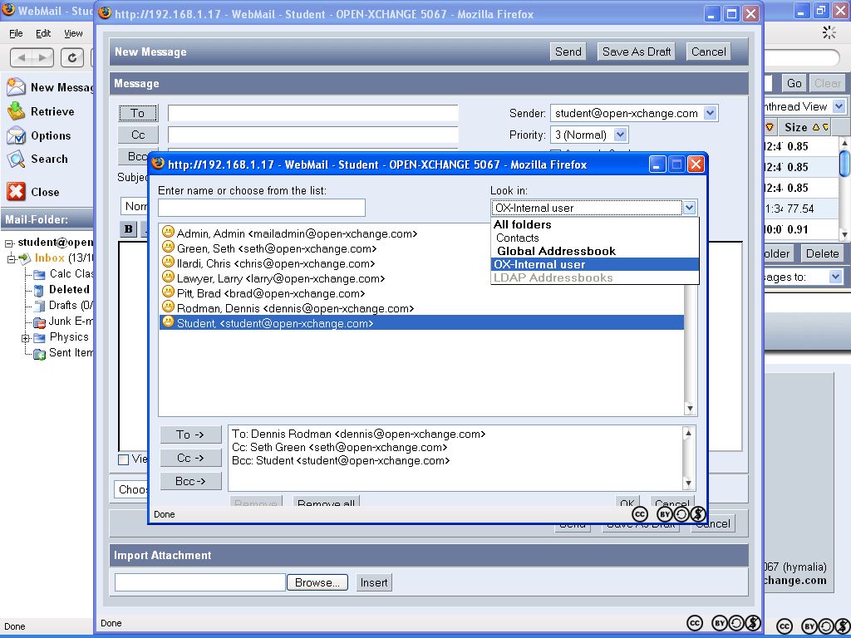Collapse the student@open-xchange mail tree
The height and width of the screenshot is (638, 851).
click(9, 243)
